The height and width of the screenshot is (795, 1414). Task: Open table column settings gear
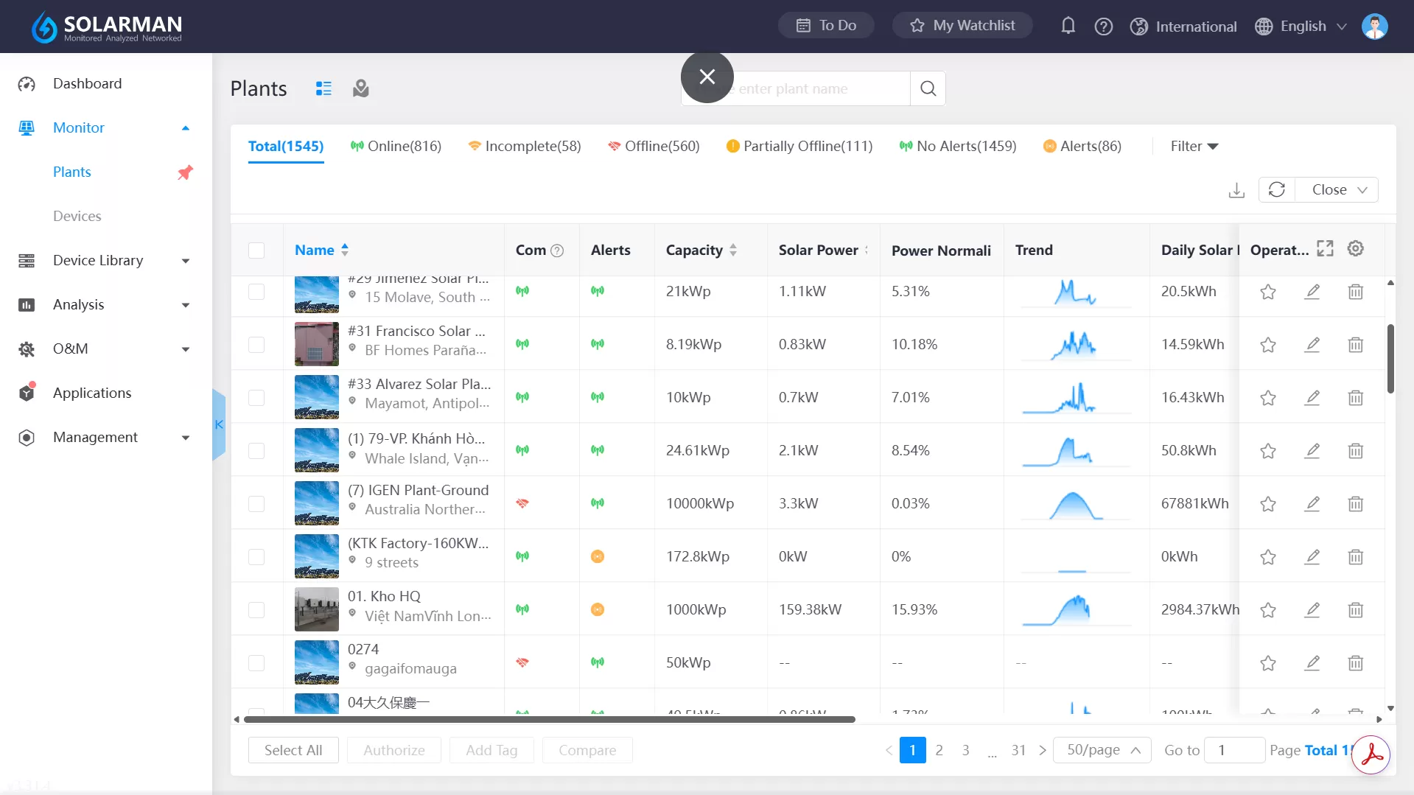1356,249
